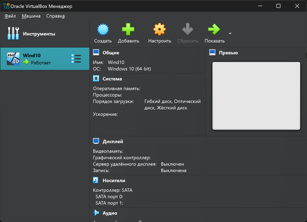Maximize the VirtualBox Manager window
This screenshot has height=222, width=307.
[278, 6]
